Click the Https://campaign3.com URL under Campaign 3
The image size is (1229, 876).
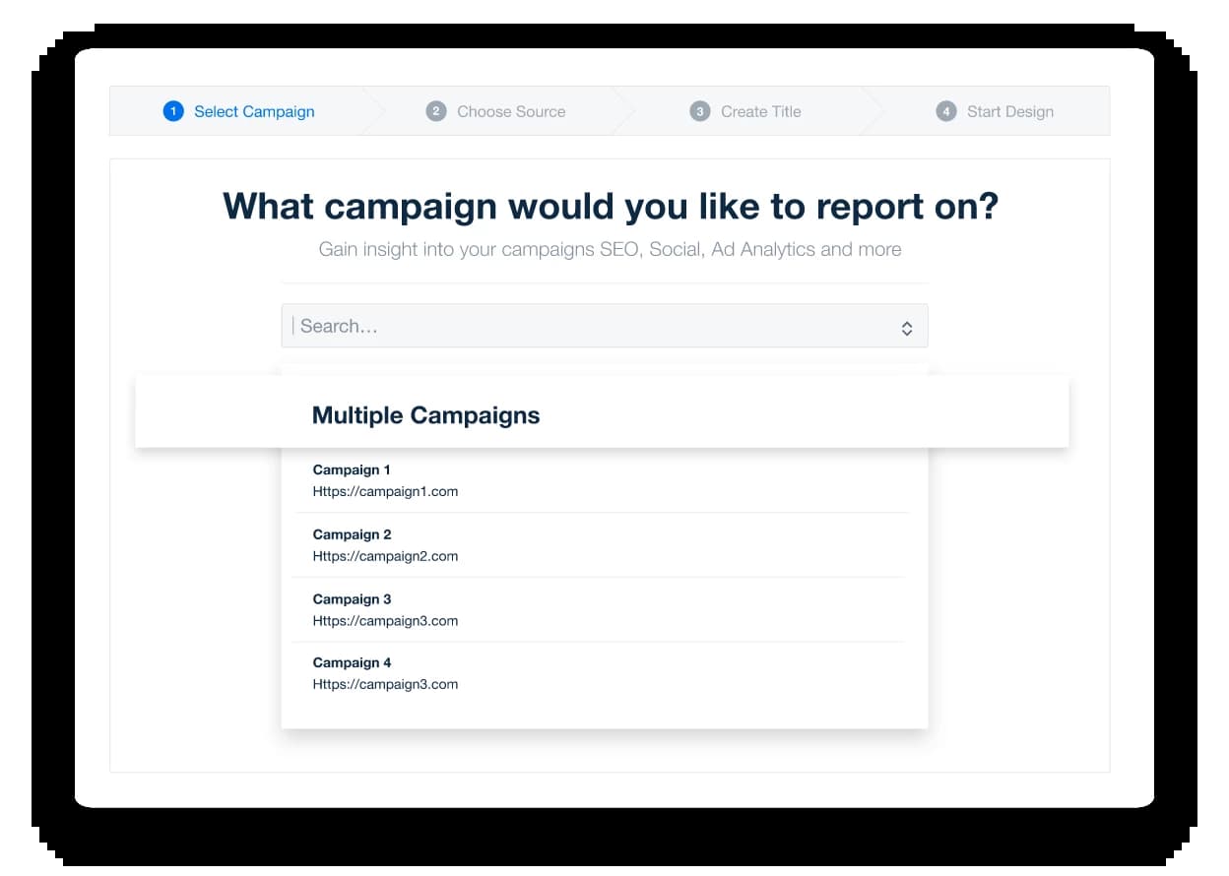click(385, 620)
